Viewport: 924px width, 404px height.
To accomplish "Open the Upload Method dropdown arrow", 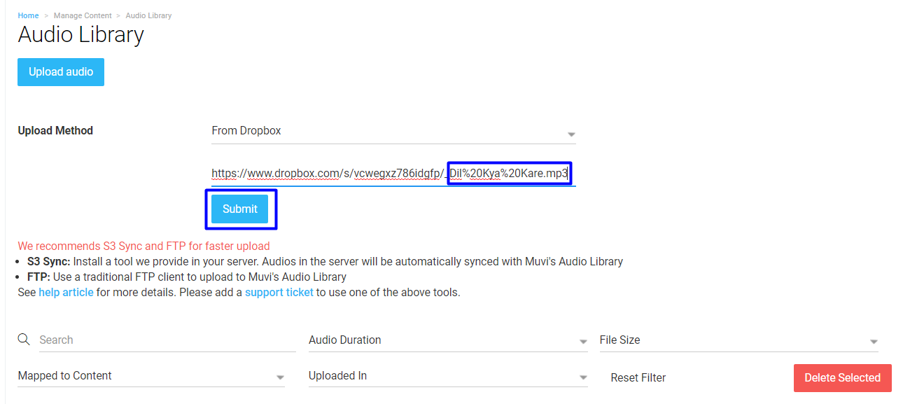I will click(x=571, y=134).
